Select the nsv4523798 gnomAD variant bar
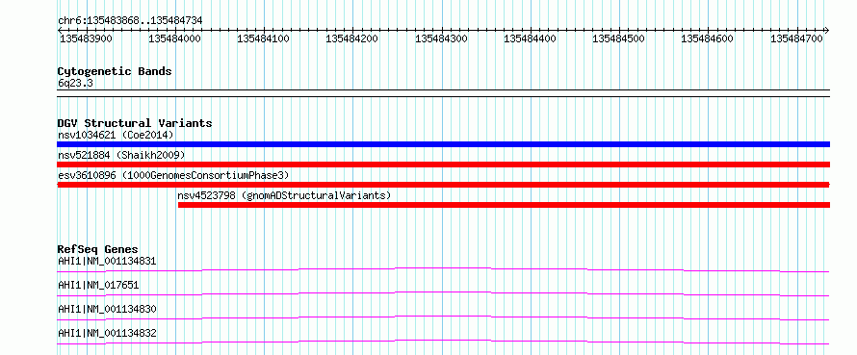The image size is (857, 355). [x=504, y=205]
